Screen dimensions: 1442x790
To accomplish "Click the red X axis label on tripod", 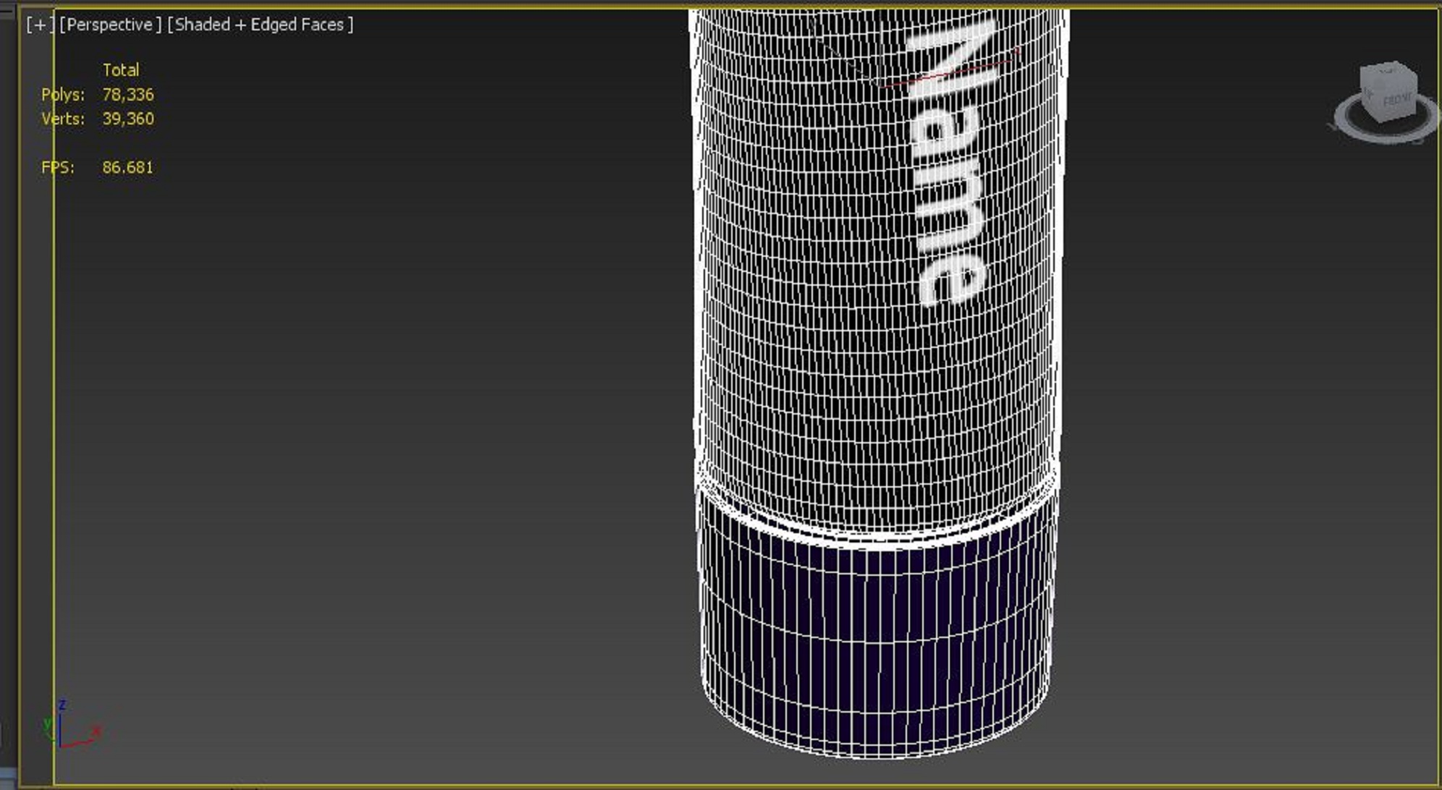I will 96,732.
